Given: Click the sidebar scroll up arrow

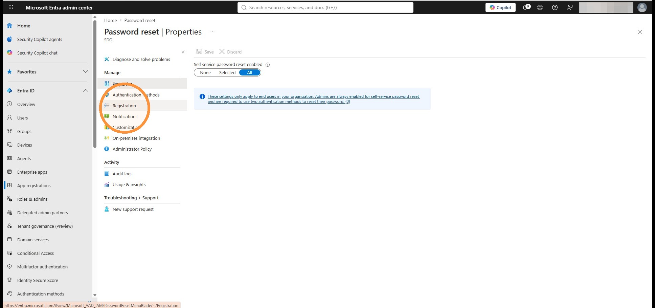Looking at the screenshot, I should [95, 17].
